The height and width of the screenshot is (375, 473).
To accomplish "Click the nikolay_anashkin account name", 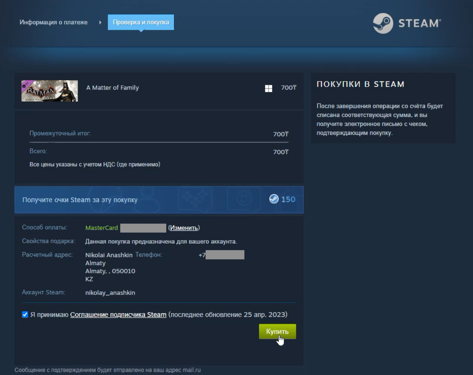I will click(x=110, y=292).
